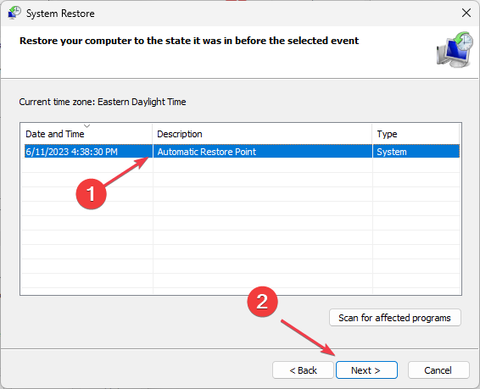
Task: Click the < Back button
Action: 303,370
